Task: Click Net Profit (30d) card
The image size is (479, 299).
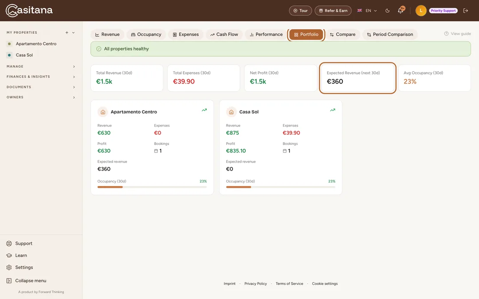Action: point(280,78)
